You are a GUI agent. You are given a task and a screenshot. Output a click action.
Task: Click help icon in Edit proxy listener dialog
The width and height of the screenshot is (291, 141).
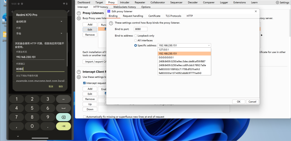(x=111, y=23)
